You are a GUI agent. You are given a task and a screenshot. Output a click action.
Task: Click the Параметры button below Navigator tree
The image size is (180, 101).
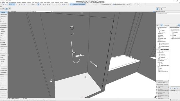[x=162, y=82]
